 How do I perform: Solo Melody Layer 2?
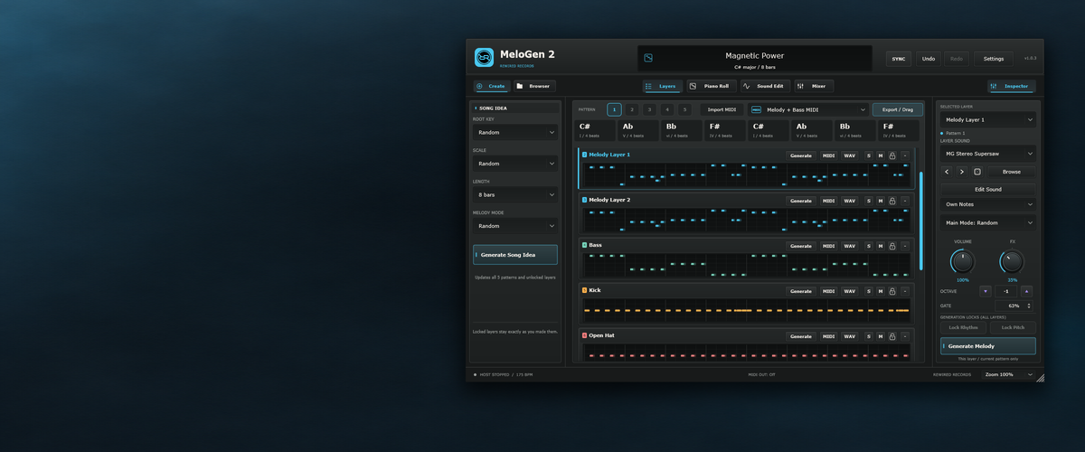tap(869, 201)
